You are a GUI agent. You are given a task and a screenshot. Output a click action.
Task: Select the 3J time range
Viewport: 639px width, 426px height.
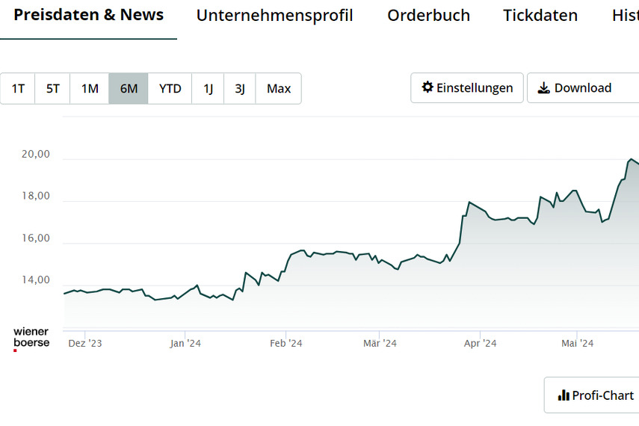(x=240, y=88)
